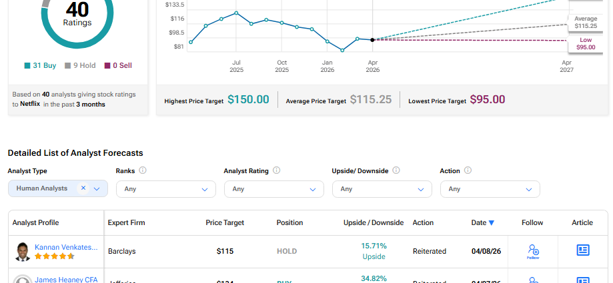Open James Heaney CFA profile link
This screenshot has width=613, height=283.
65,280
